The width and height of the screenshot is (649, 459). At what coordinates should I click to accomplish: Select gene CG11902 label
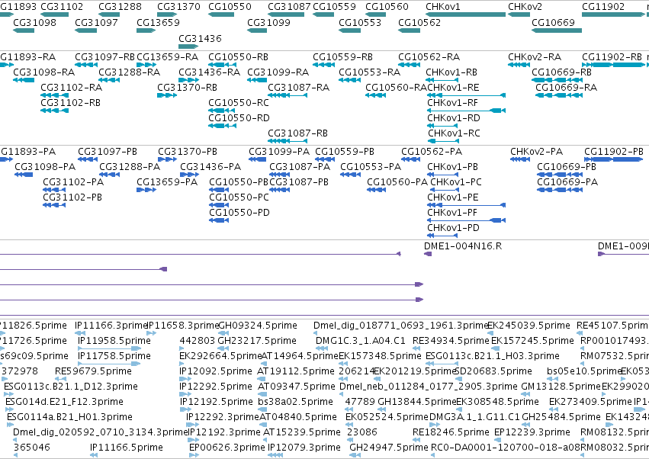pos(603,7)
